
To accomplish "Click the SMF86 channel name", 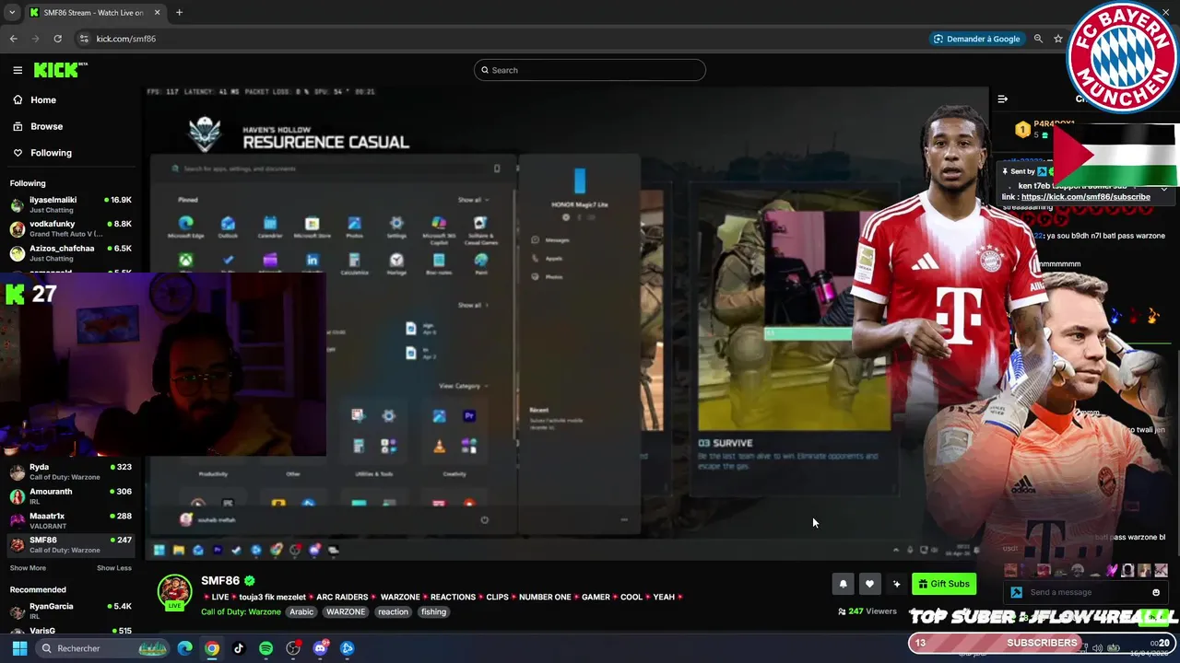I will (x=220, y=581).
